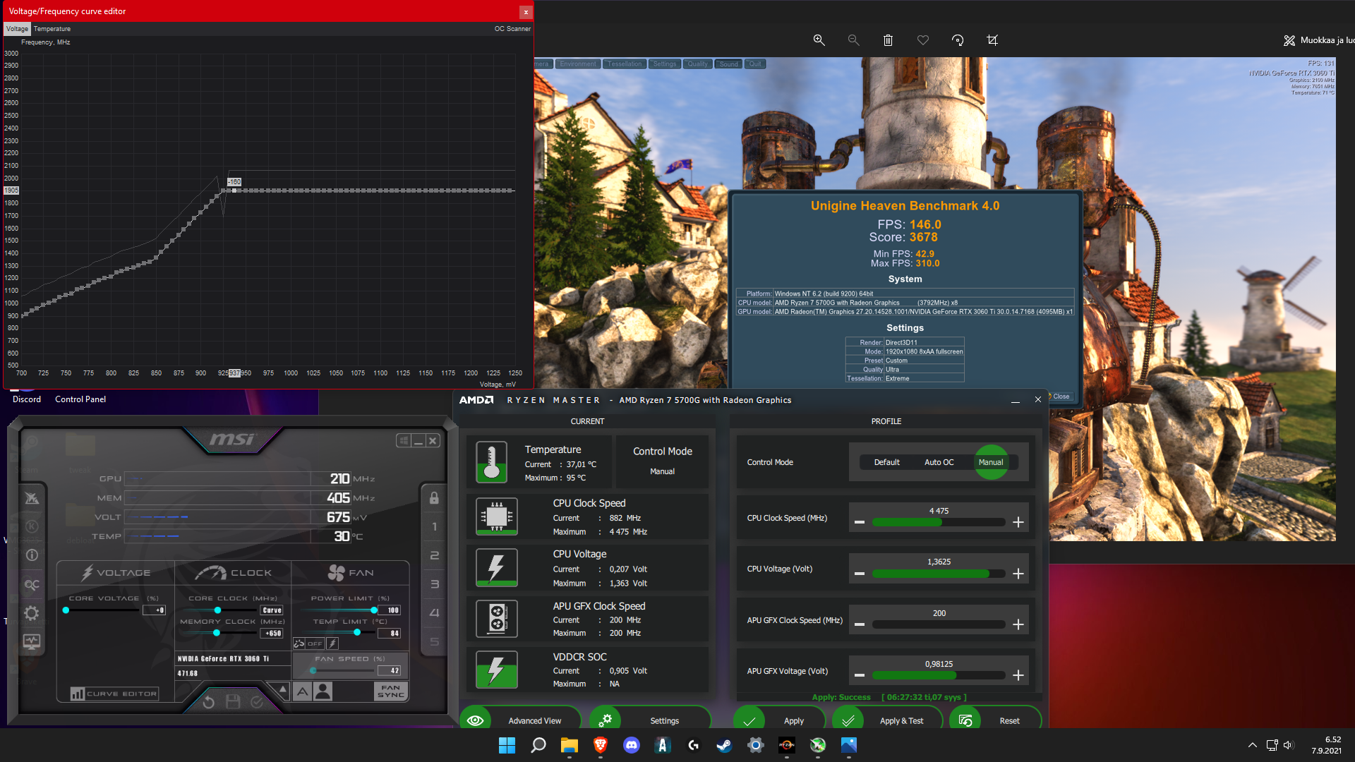
Task: Click the Memory Clock +650 value field
Action: click(272, 634)
